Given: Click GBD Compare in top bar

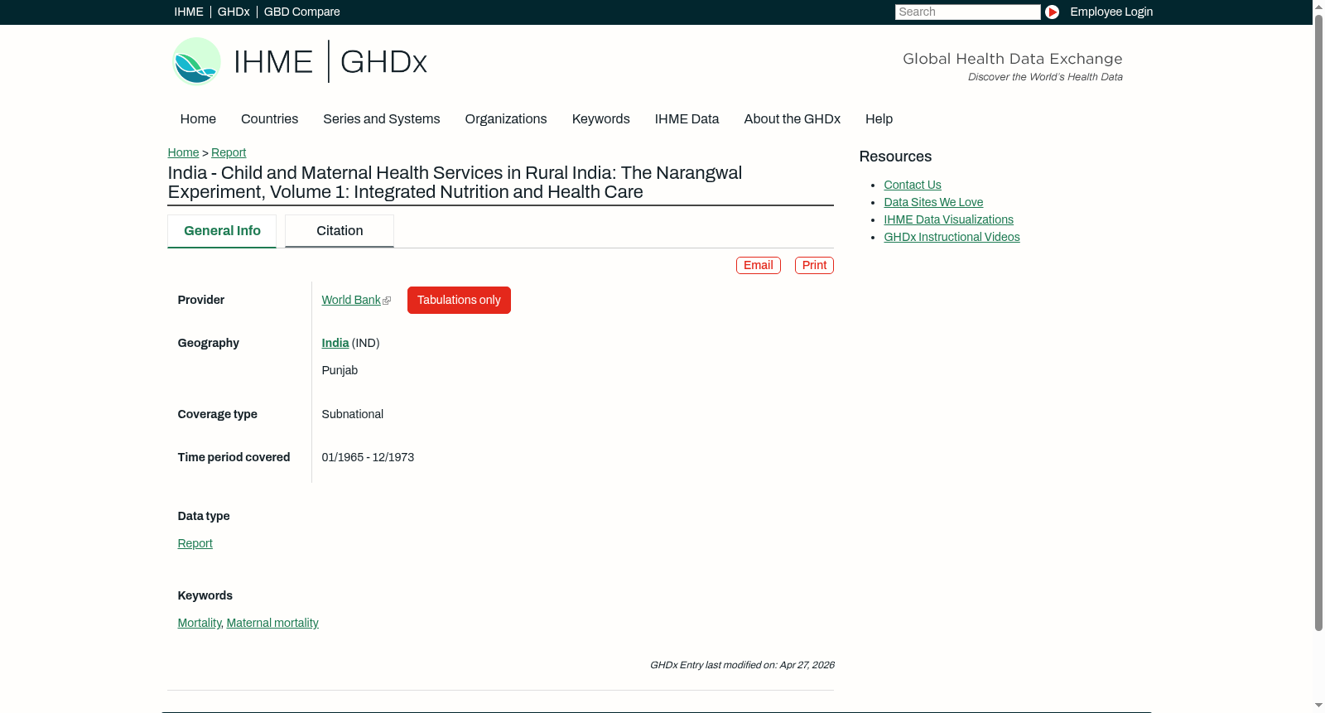Looking at the screenshot, I should (301, 12).
